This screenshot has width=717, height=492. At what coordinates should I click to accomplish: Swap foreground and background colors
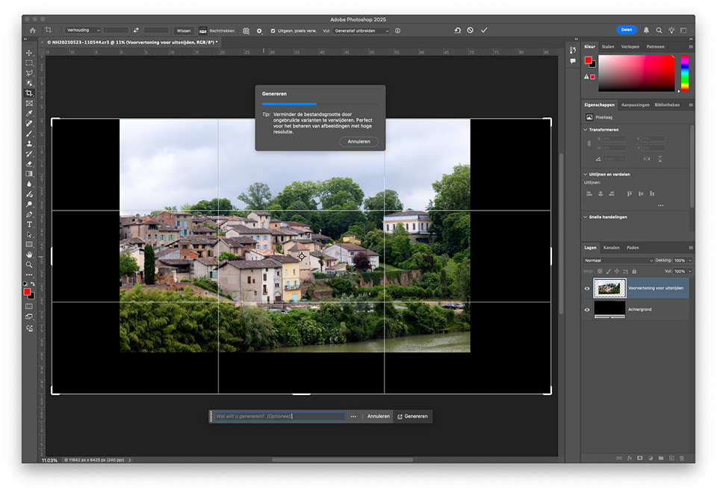click(33, 284)
